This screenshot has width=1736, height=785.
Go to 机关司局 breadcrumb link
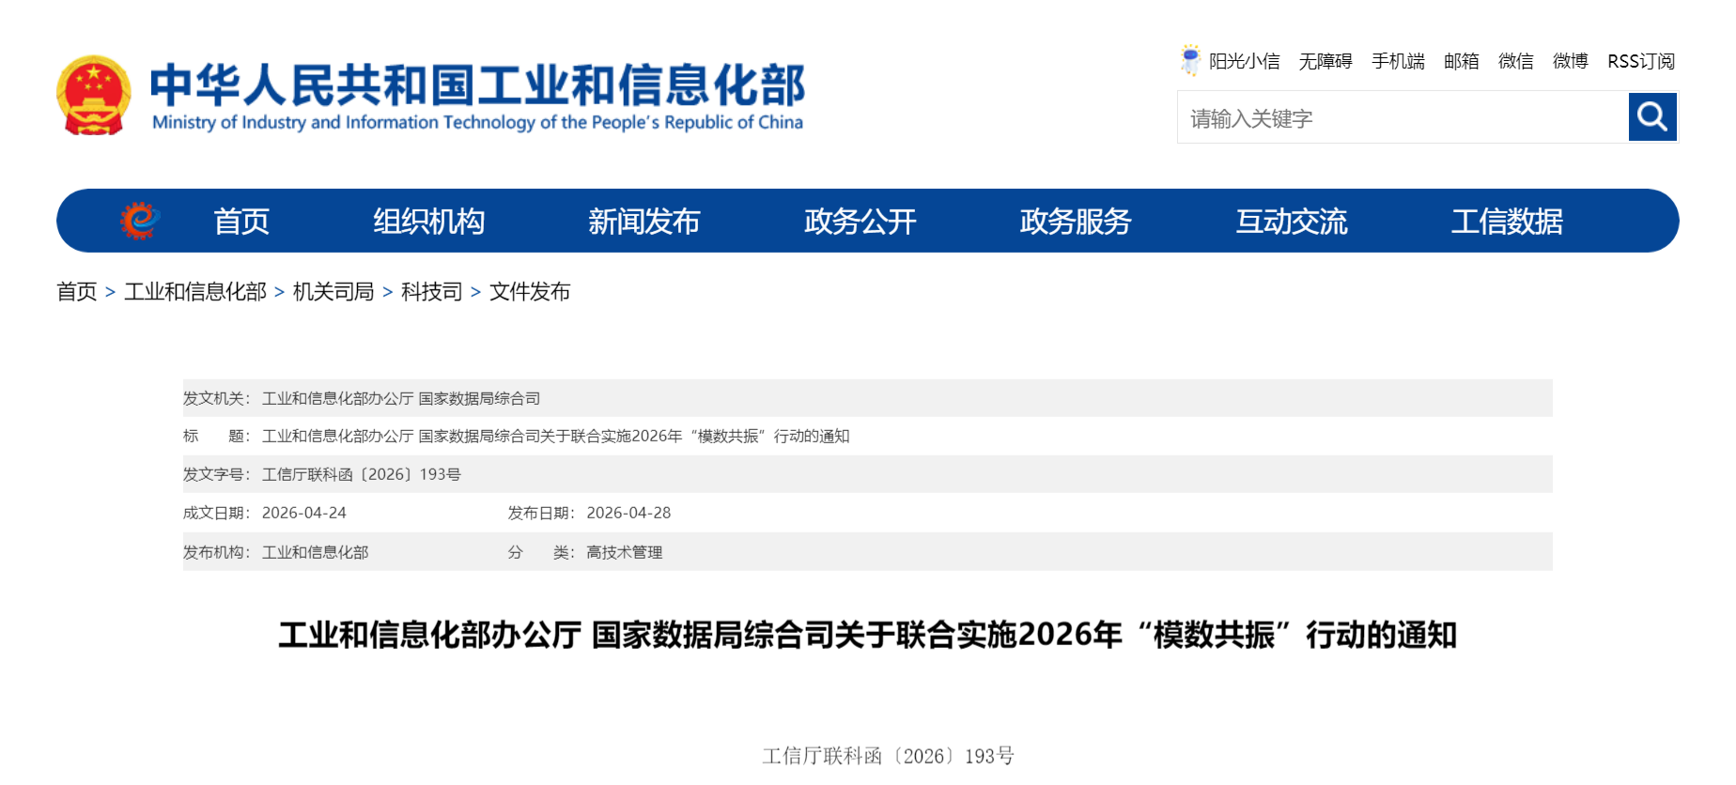333,292
